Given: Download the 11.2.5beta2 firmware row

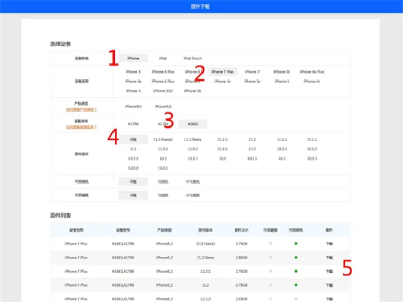Looking at the screenshot, I should point(329,244).
